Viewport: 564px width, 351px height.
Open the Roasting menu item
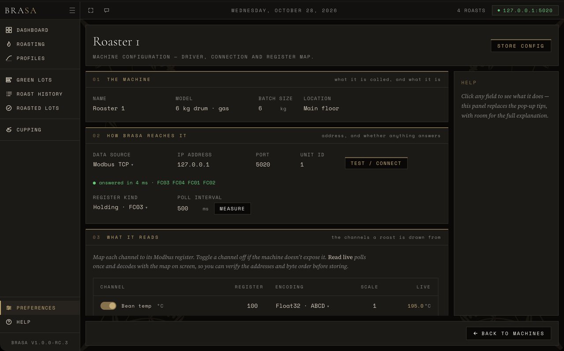tap(40, 44)
